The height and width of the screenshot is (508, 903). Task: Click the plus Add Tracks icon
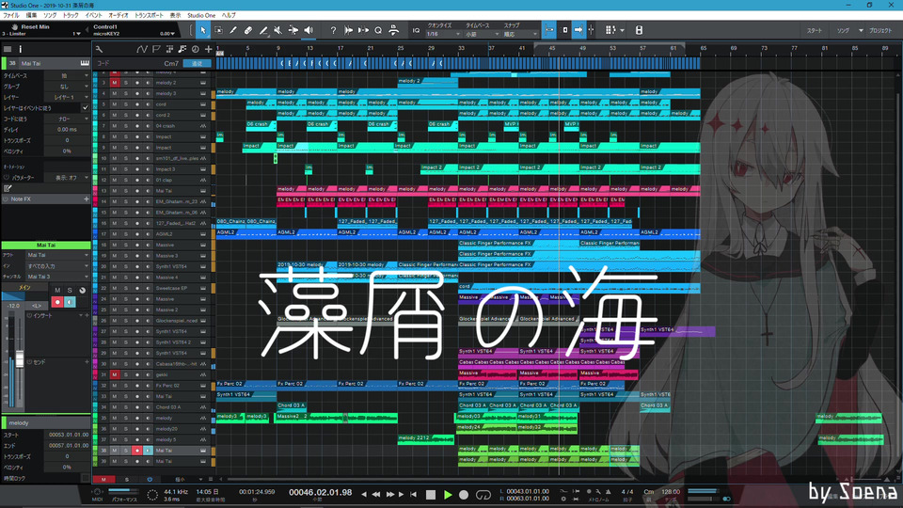click(209, 50)
